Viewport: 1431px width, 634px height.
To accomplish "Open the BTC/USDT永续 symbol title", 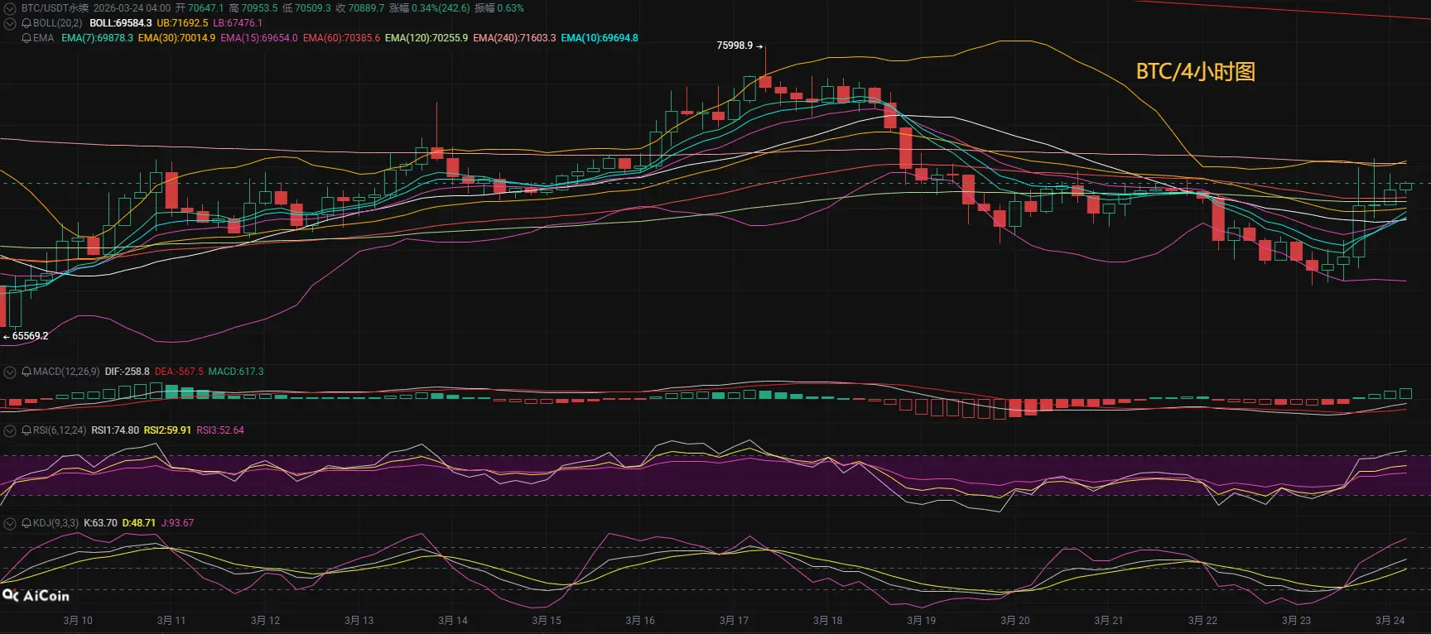I will [x=55, y=8].
